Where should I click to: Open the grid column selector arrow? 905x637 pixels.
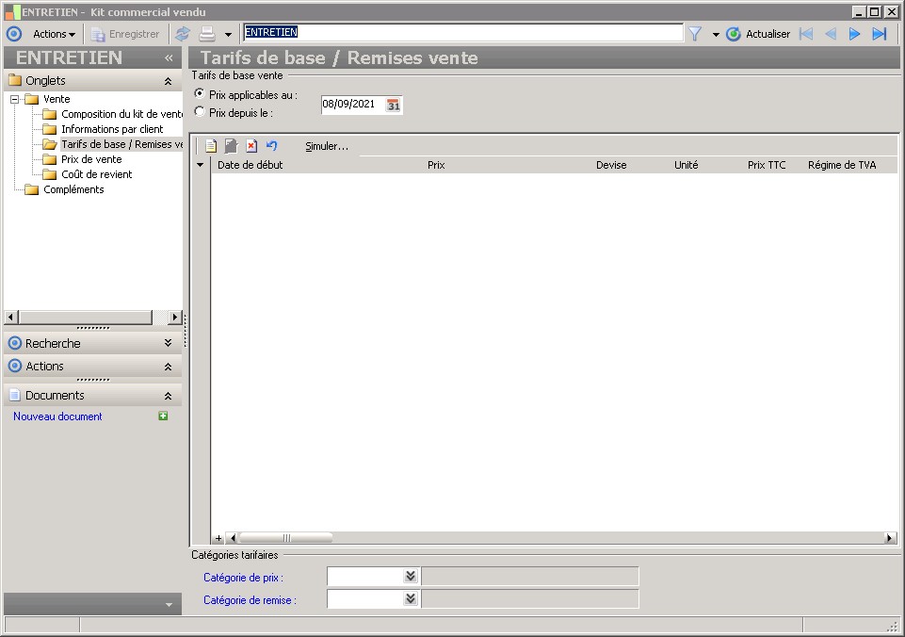coord(201,165)
